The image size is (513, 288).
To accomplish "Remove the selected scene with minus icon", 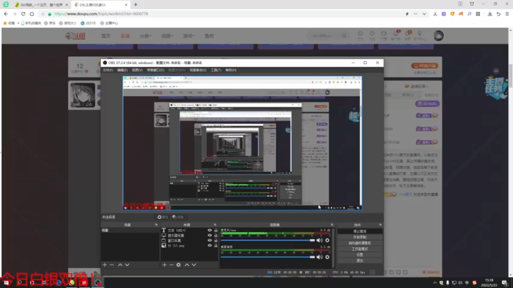I will point(112,265).
